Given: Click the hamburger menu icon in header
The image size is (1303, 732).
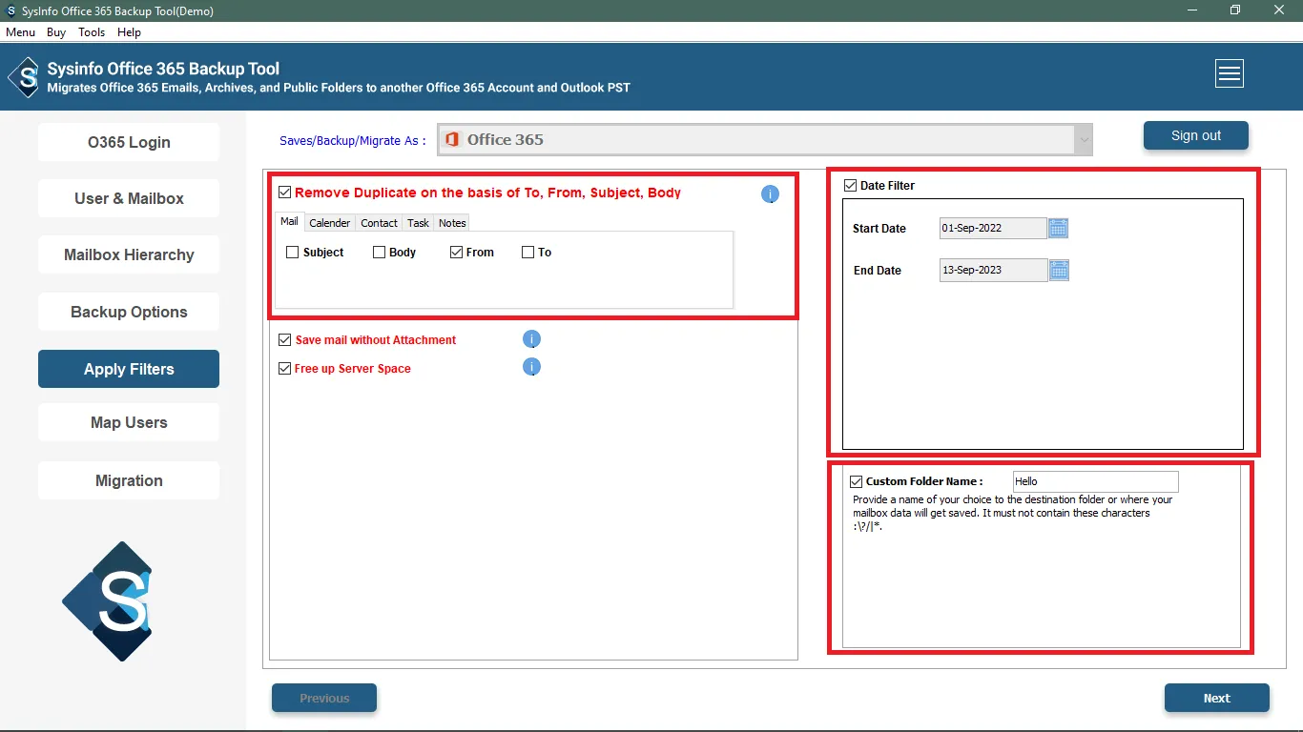Looking at the screenshot, I should point(1229,73).
